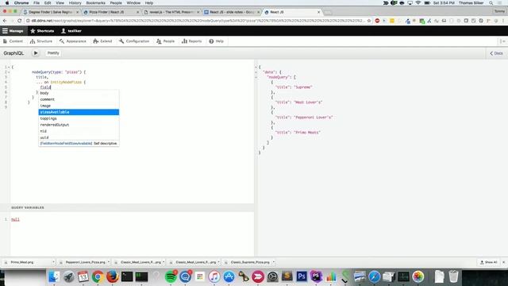Choose image from the autocomplete suggestions
Screen dimensions: 508x286
point(79,106)
